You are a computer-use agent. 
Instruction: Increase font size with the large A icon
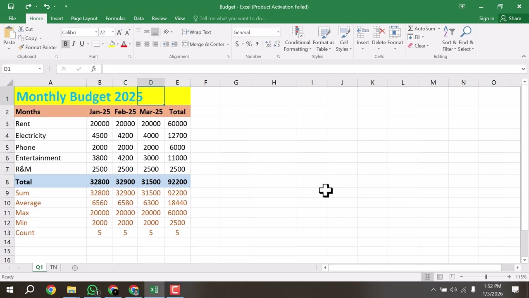coord(119,32)
